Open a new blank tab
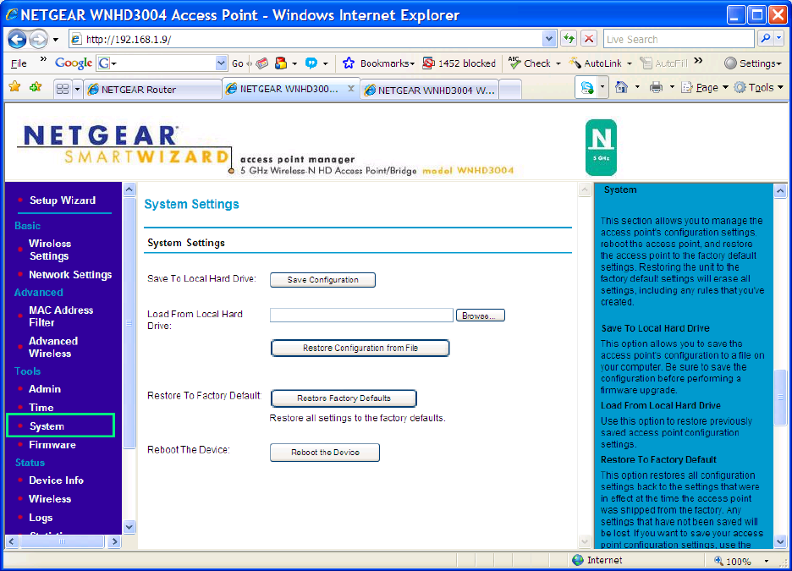 510,90
